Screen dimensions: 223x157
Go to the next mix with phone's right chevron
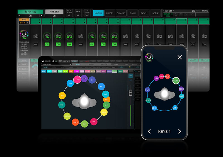[x=180, y=131]
